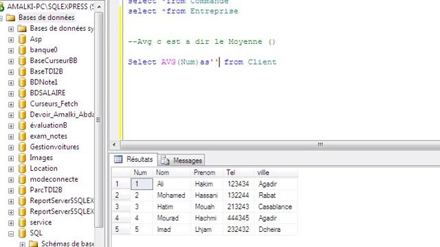Click the Prenom cell Lhjam
The image size is (440, 247).
coord(207,229)
